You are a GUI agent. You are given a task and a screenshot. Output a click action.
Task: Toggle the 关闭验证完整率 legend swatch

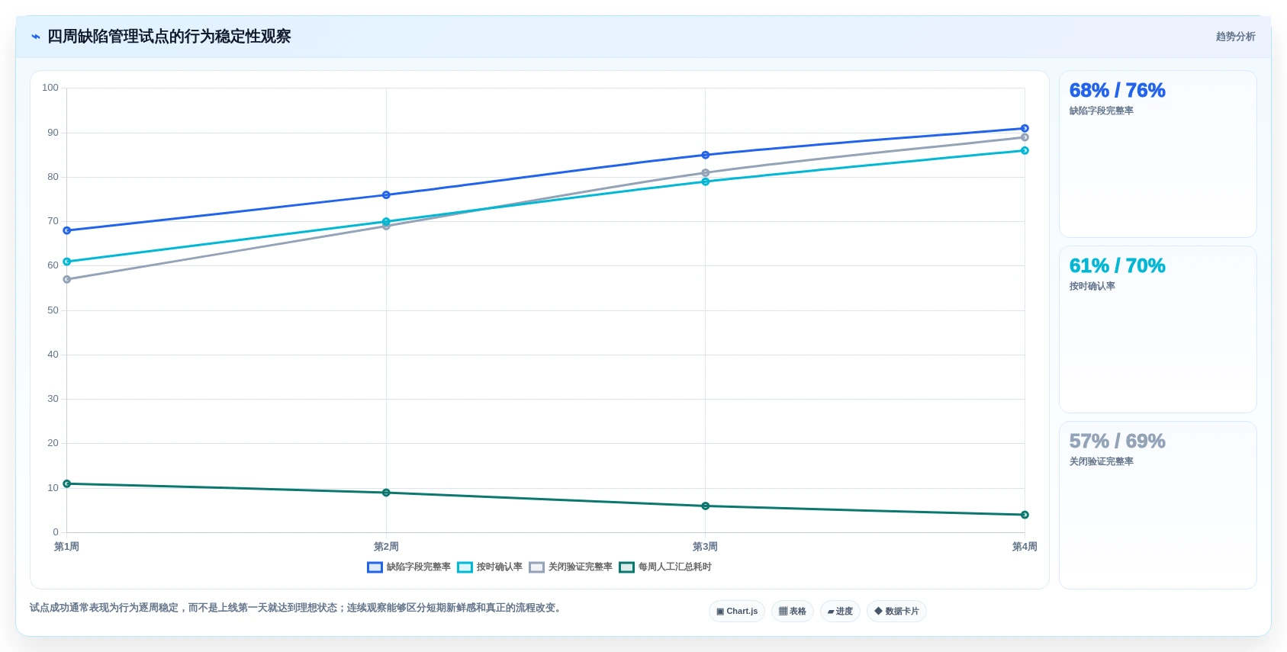click(x=536, y=567)
